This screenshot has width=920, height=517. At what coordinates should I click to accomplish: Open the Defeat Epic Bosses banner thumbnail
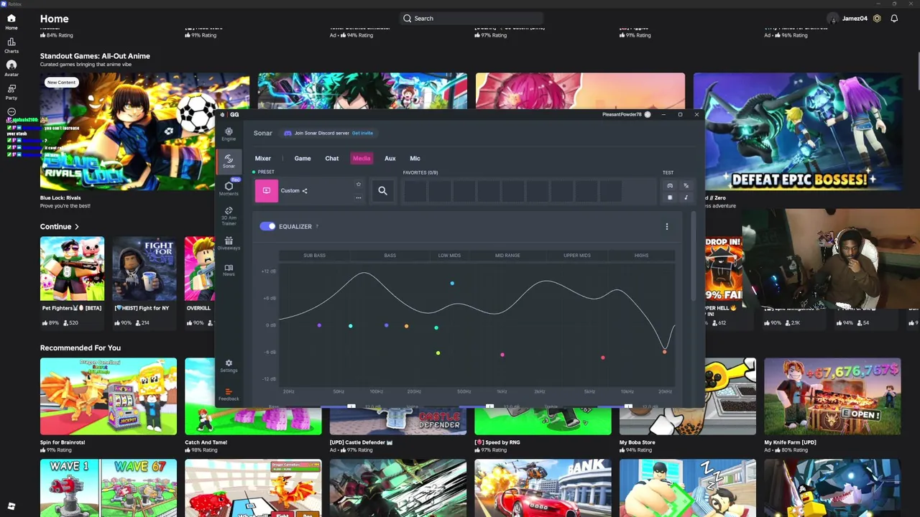pos(798,132)
